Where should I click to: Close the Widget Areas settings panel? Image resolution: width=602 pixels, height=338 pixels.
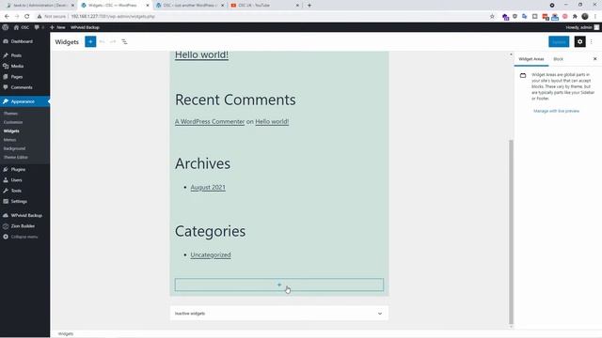595,59
